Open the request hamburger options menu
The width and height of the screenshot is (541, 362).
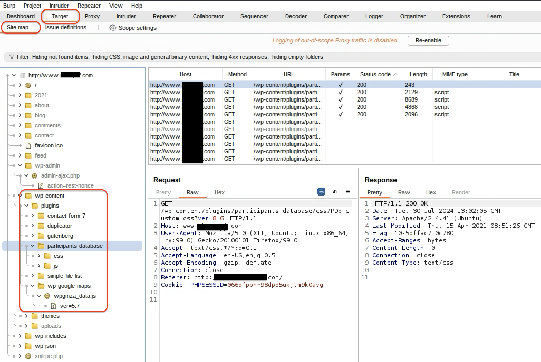pyautogui.click(x=348, y=192)
